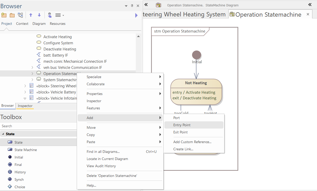
Task: Expand the veh bus tree node
Action: 32,68
